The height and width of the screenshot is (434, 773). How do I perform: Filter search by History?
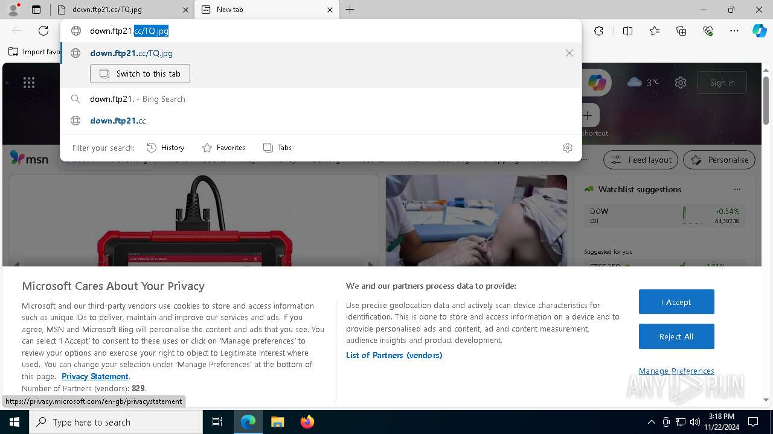click(165, 148)
